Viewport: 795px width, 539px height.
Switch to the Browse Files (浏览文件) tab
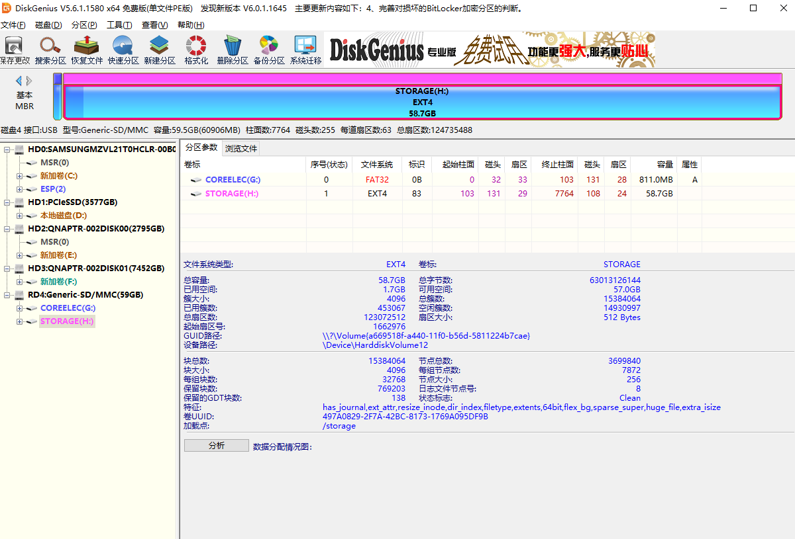coord(241,148)
